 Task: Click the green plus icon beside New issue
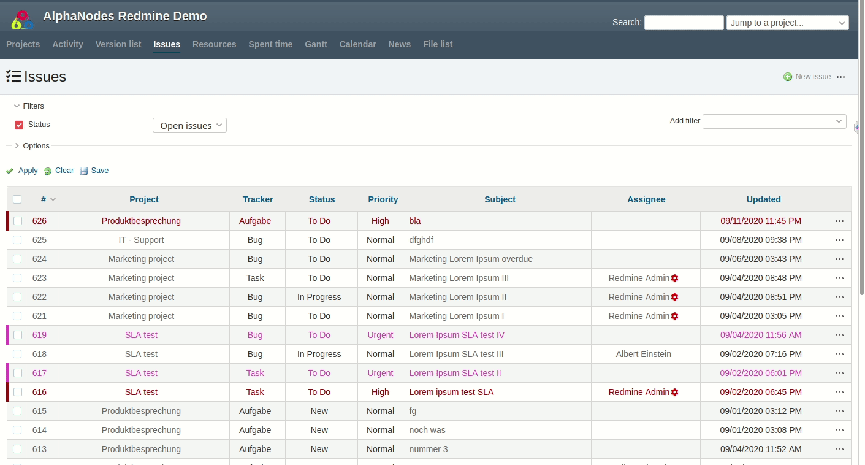[x=788, y=77]
